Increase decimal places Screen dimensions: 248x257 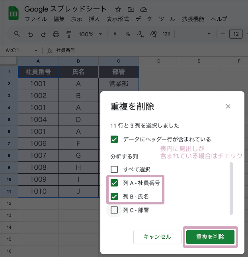pyautogui.click(x=153, y=34)
